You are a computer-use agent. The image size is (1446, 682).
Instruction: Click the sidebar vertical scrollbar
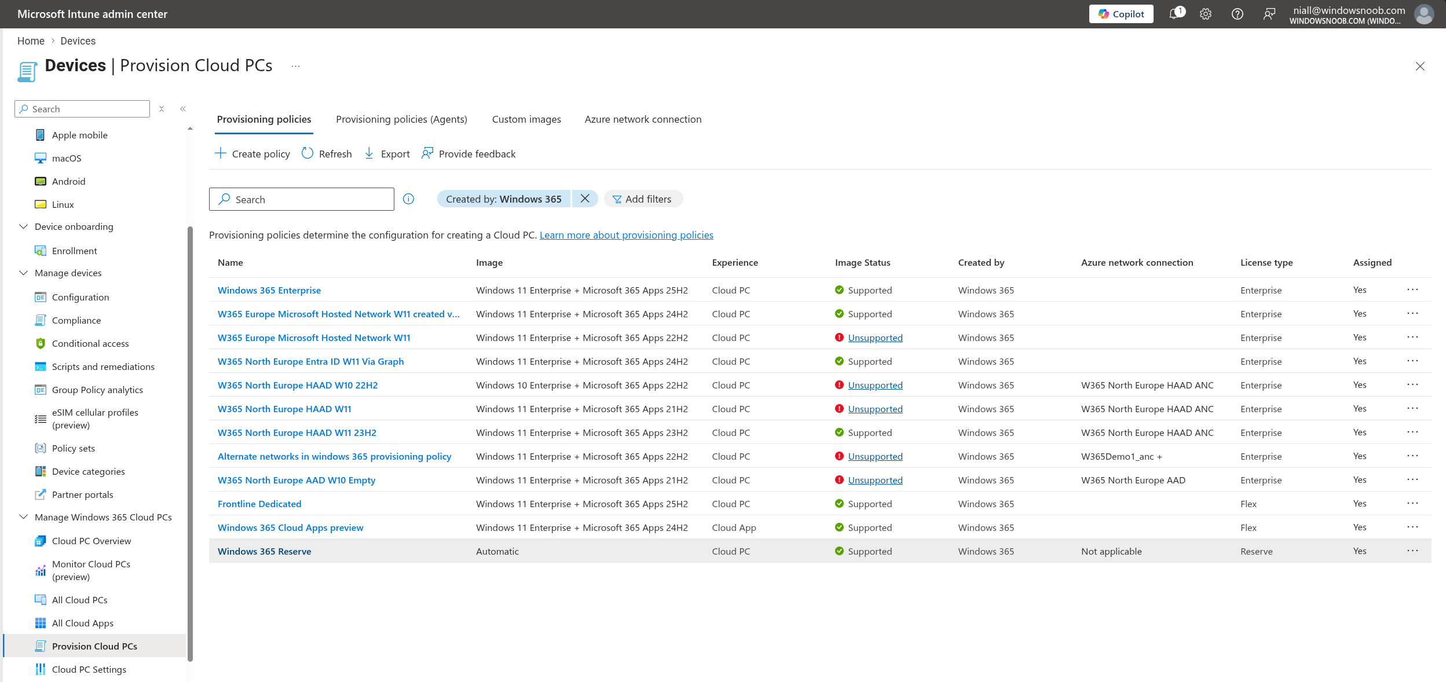(x=190, y=443)
